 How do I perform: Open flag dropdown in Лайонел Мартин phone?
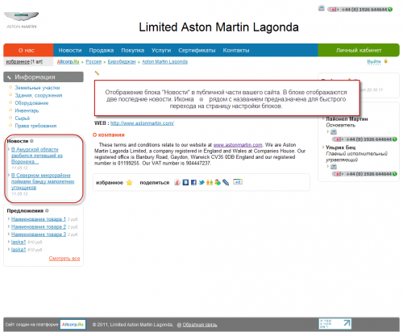tap(339, 139)
